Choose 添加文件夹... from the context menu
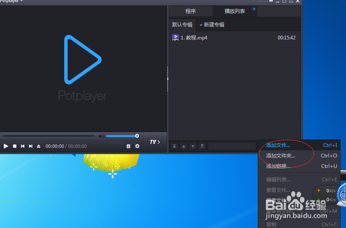Viewport: 346px width, 228px height. [299, 156]
